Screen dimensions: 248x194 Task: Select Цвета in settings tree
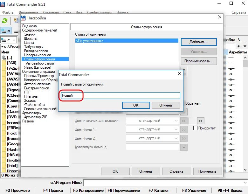(29, 43)
